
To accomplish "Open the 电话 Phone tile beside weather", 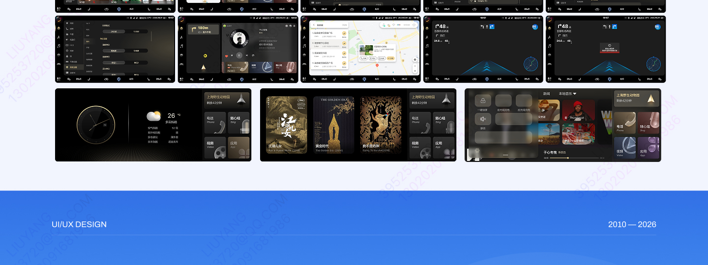I will pyautogui.click(x=215, y=123).
